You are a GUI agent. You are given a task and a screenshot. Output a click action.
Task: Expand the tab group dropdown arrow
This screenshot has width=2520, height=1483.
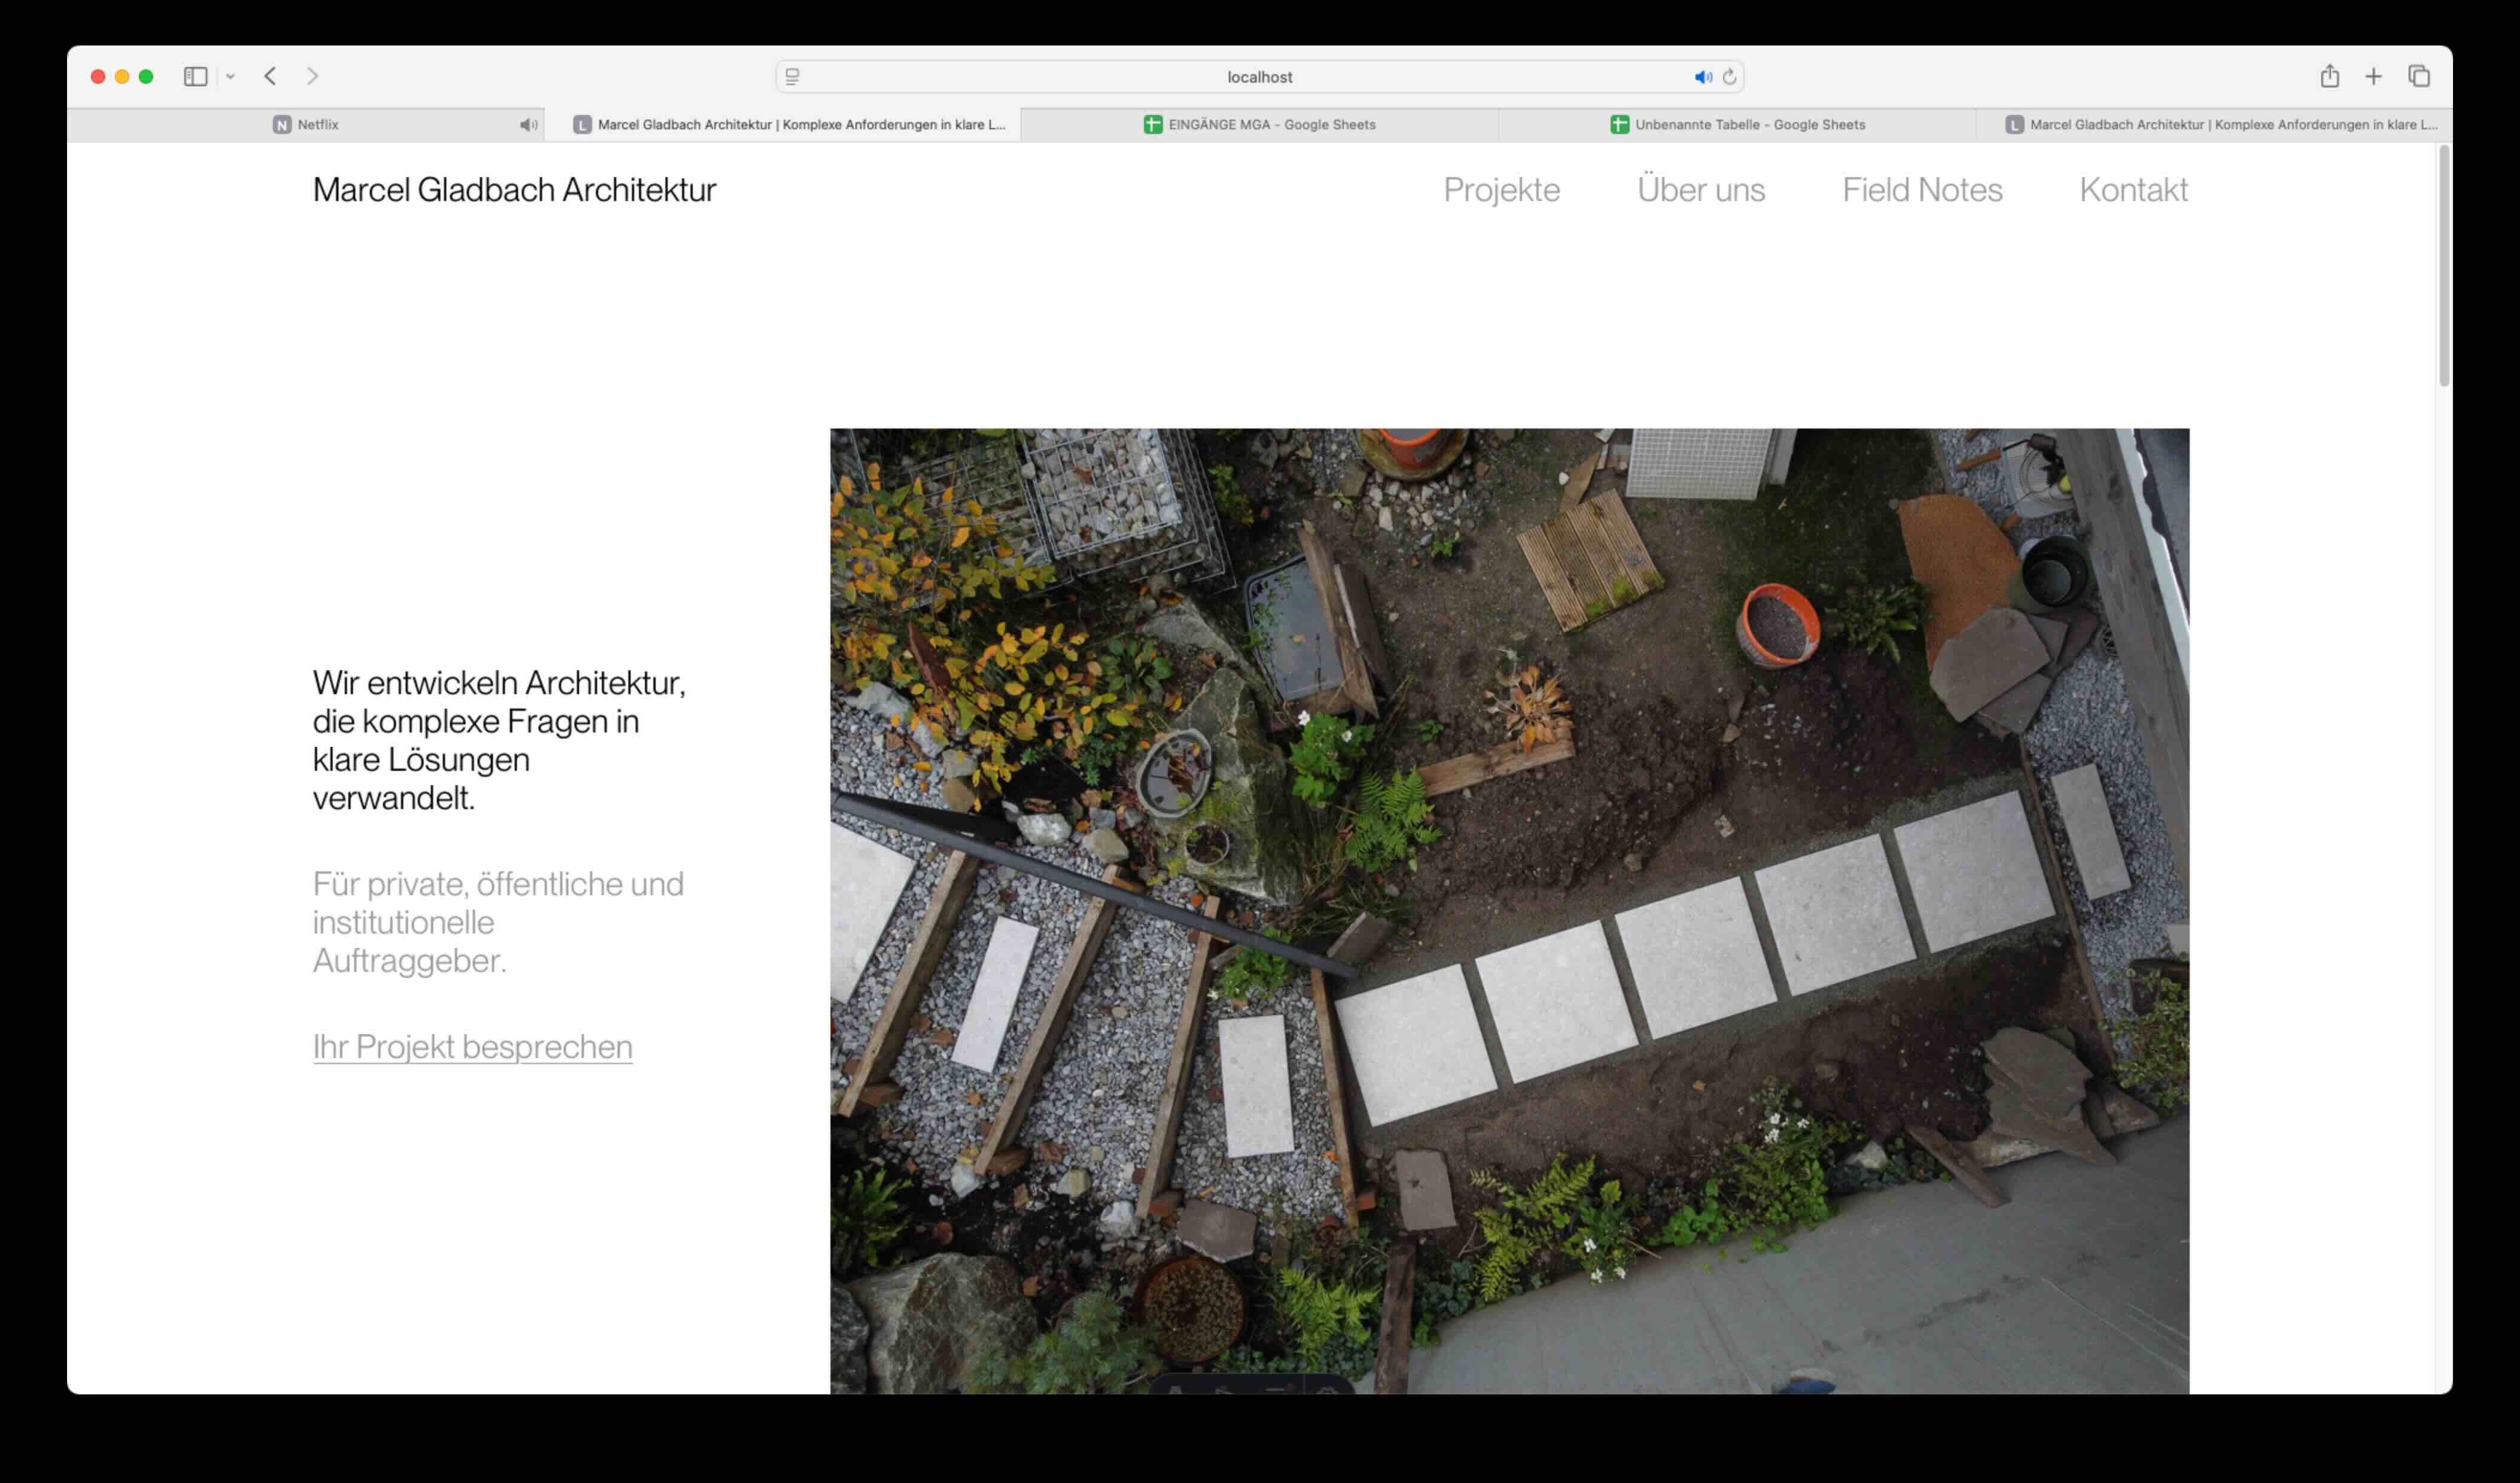(230, 76)
